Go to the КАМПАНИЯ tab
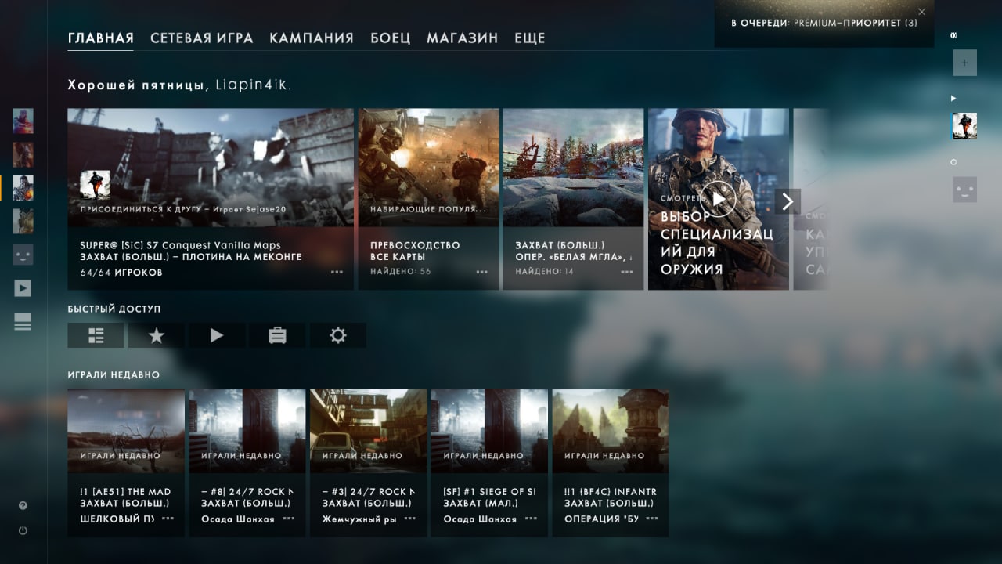The image size is (1002, 564). coord(312,38)
